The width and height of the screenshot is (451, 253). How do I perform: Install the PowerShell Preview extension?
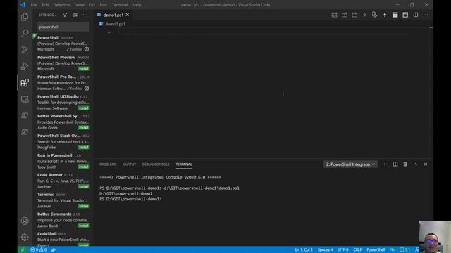click(x=84, y=69)
